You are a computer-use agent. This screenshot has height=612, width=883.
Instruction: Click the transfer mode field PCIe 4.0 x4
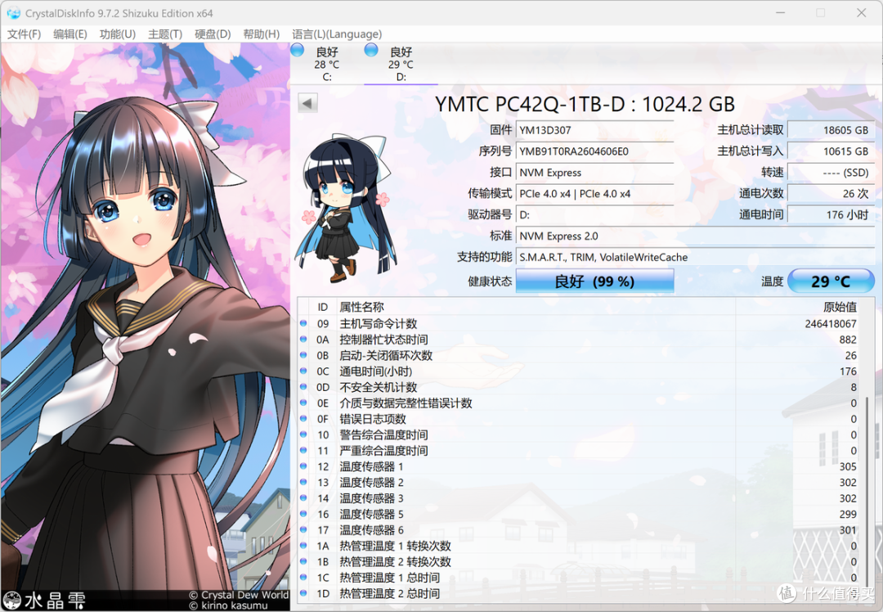tap(594, 193)
